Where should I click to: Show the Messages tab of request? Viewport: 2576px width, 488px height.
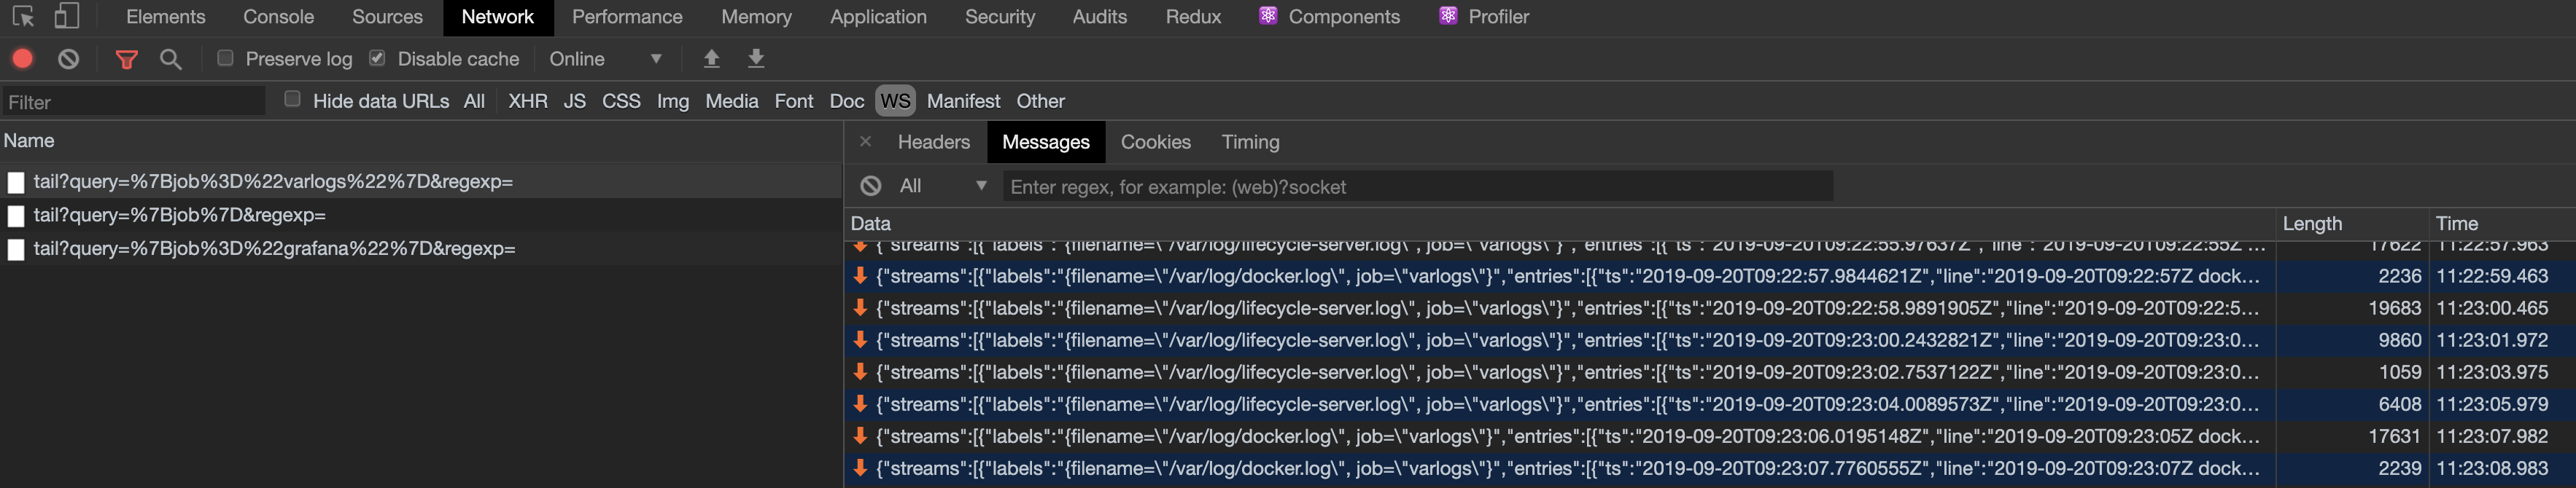pyautogui.click(x=1045, y=142)
